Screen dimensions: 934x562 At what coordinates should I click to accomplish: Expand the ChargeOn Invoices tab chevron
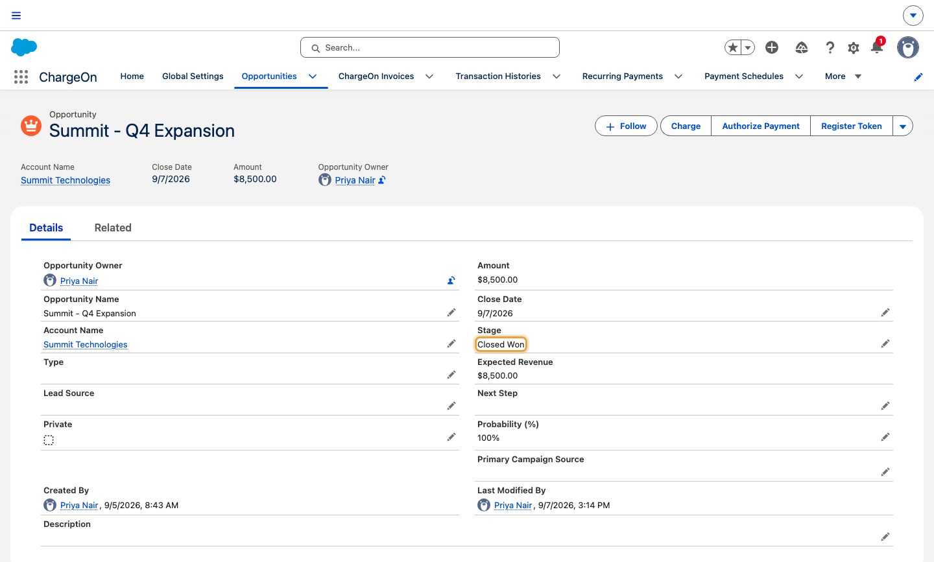[429, 76]
